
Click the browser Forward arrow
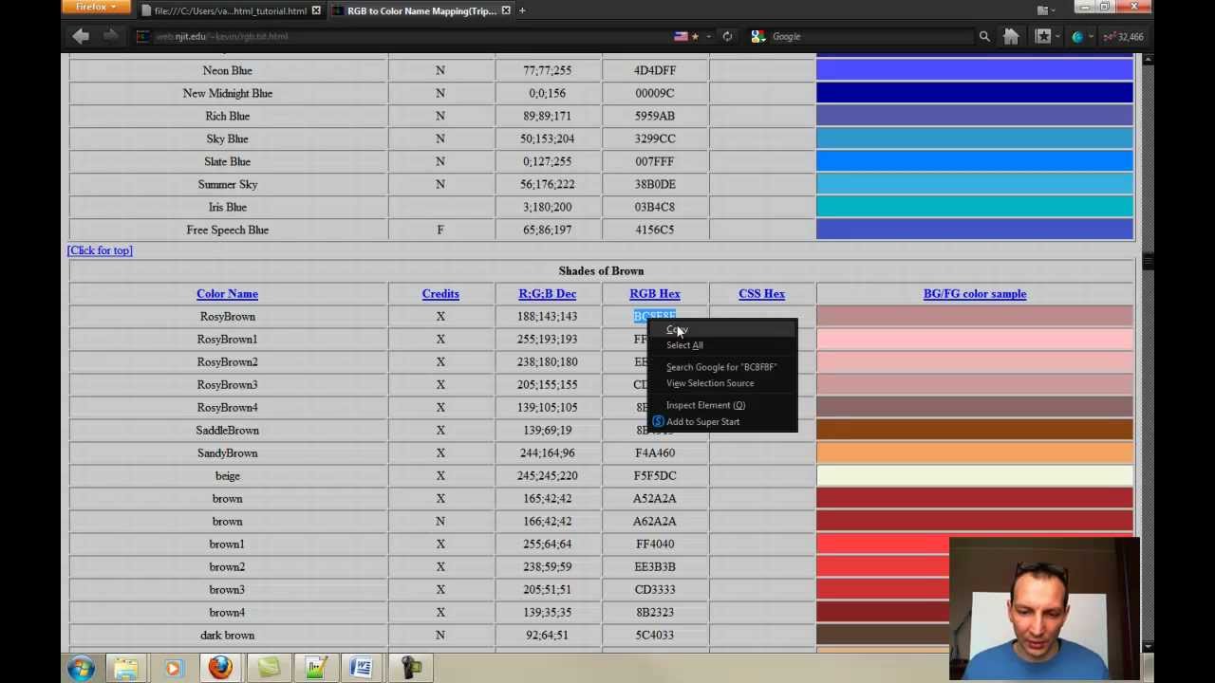[111, 36]
